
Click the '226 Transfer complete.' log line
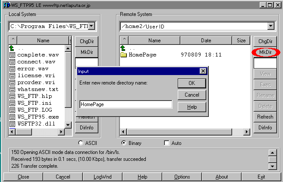click(x=35, y=166)
